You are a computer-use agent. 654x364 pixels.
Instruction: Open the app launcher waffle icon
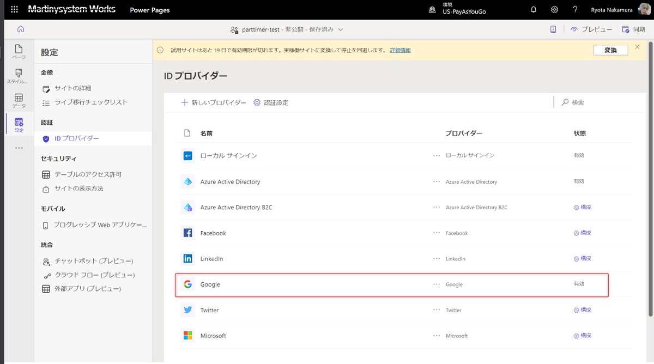point(14,10)
